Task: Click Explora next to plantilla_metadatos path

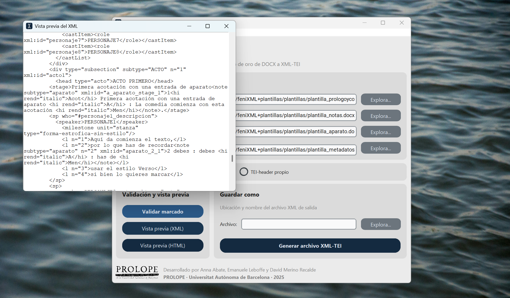Action: click(380, 148)
